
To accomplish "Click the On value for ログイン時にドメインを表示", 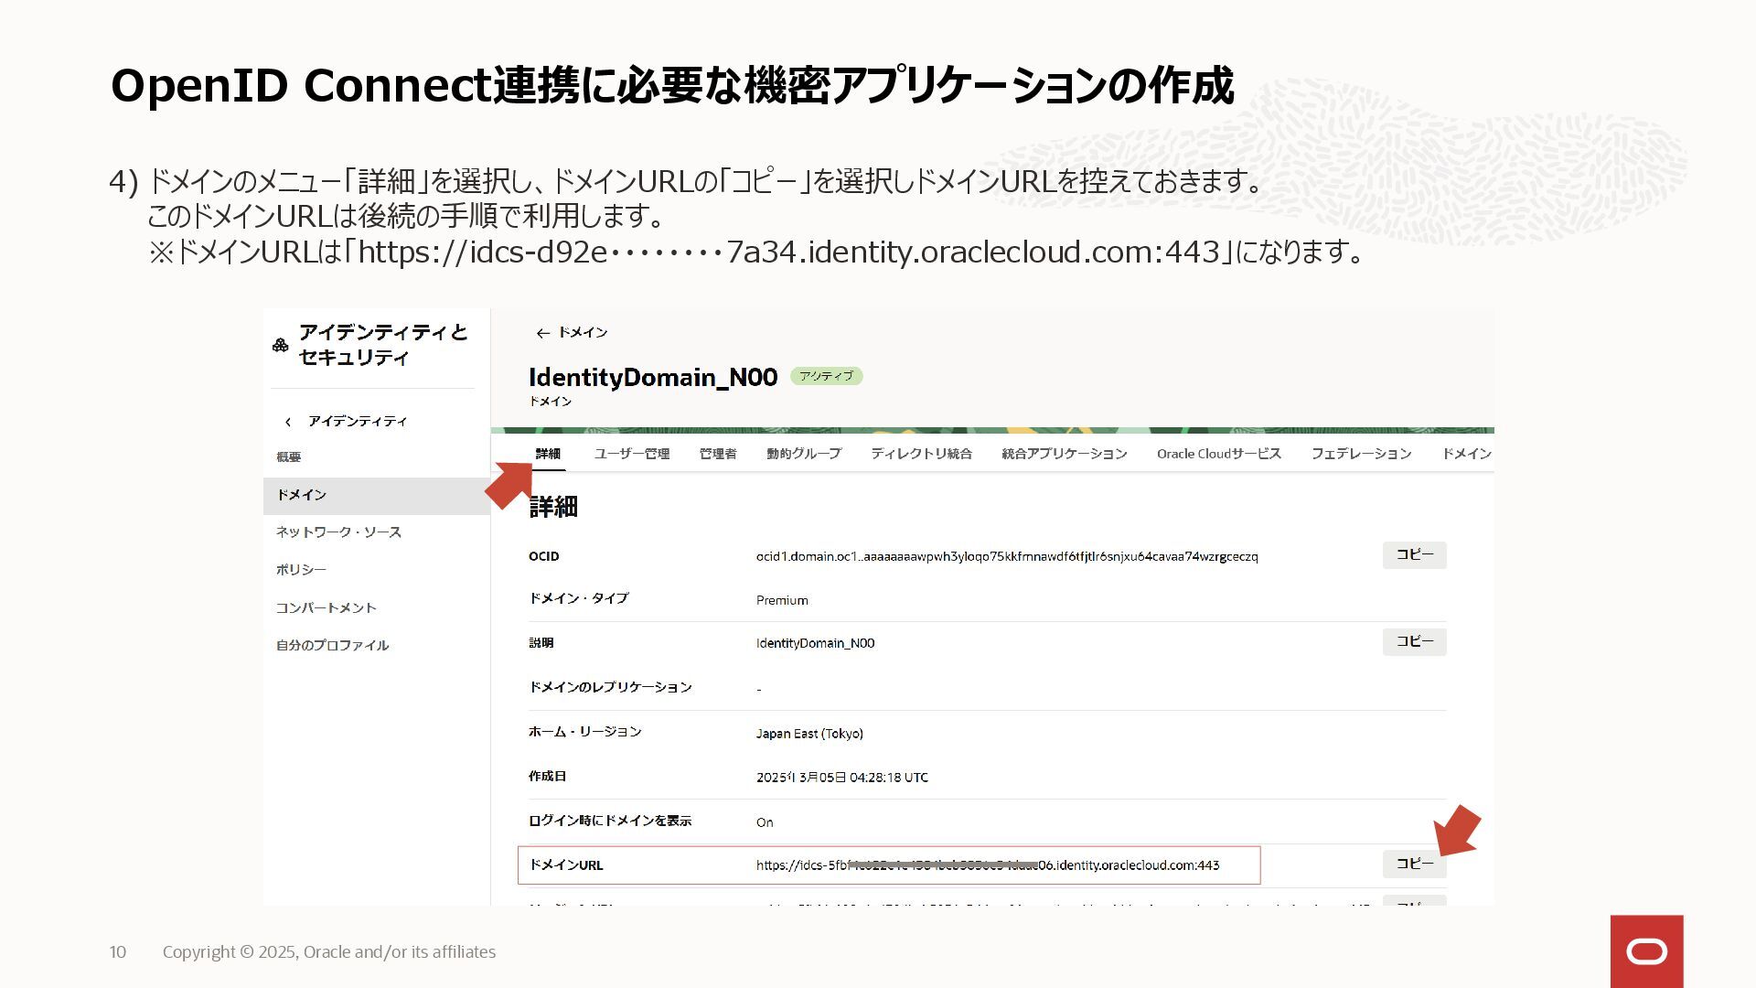I will pyautogui.click(x=765, y=822).
